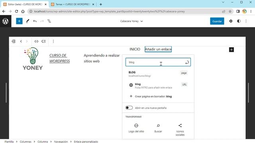255x143 pixels.
Task: Click Crear página en borrador: blog
Action: point(158,96)
